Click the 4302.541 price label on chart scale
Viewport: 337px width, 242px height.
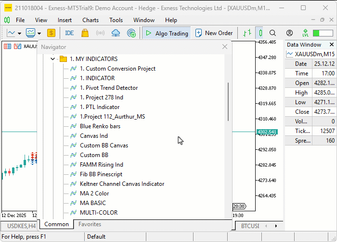click(x=267, y=132)
